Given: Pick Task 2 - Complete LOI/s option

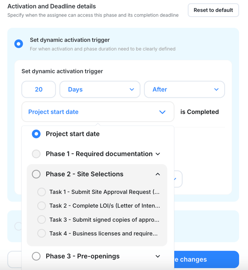Looking at the screenshot, I should coord(41,206).
